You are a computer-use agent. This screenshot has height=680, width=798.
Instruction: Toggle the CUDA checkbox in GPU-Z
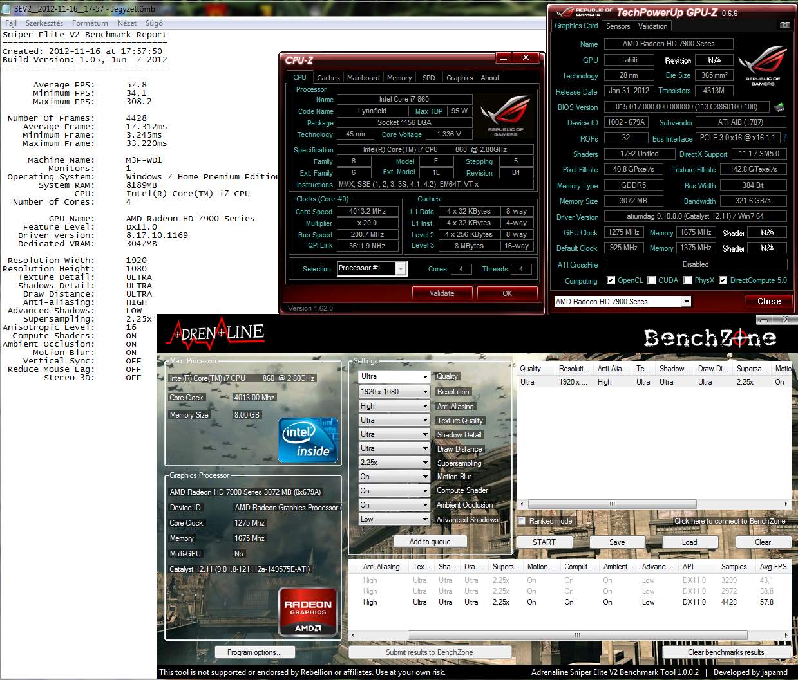pyautogui.click(x=652, y=280)
